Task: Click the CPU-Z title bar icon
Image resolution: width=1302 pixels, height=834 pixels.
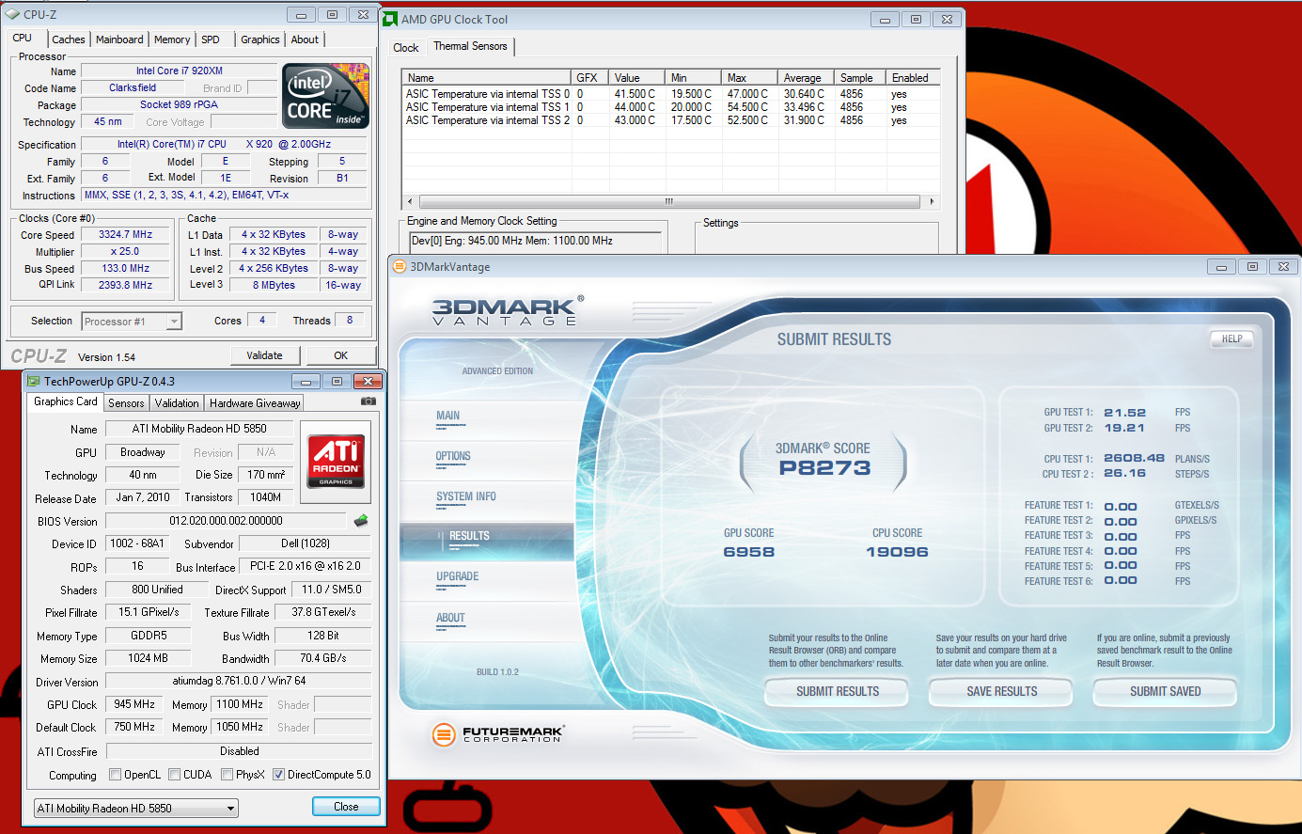Action: click(x=12, y=14)
